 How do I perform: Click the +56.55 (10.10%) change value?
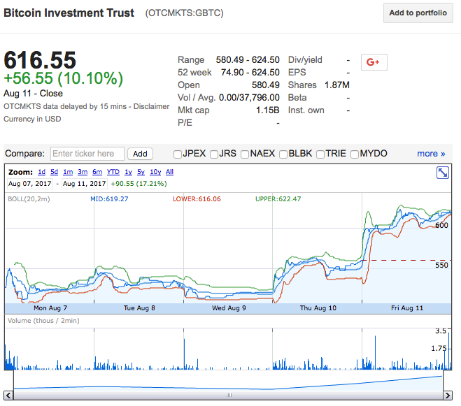[x=63, y=78]
